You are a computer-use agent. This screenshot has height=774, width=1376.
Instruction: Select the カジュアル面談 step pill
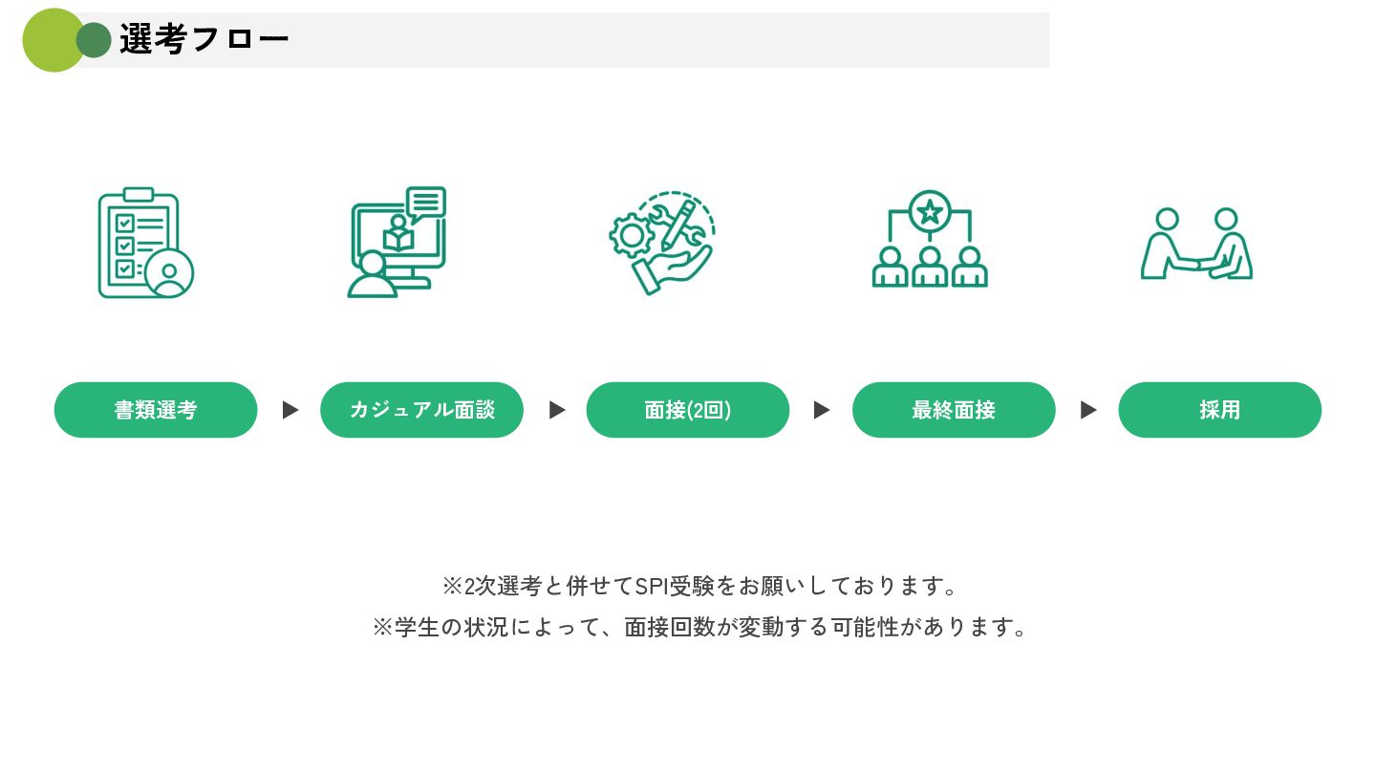point(421,410)
